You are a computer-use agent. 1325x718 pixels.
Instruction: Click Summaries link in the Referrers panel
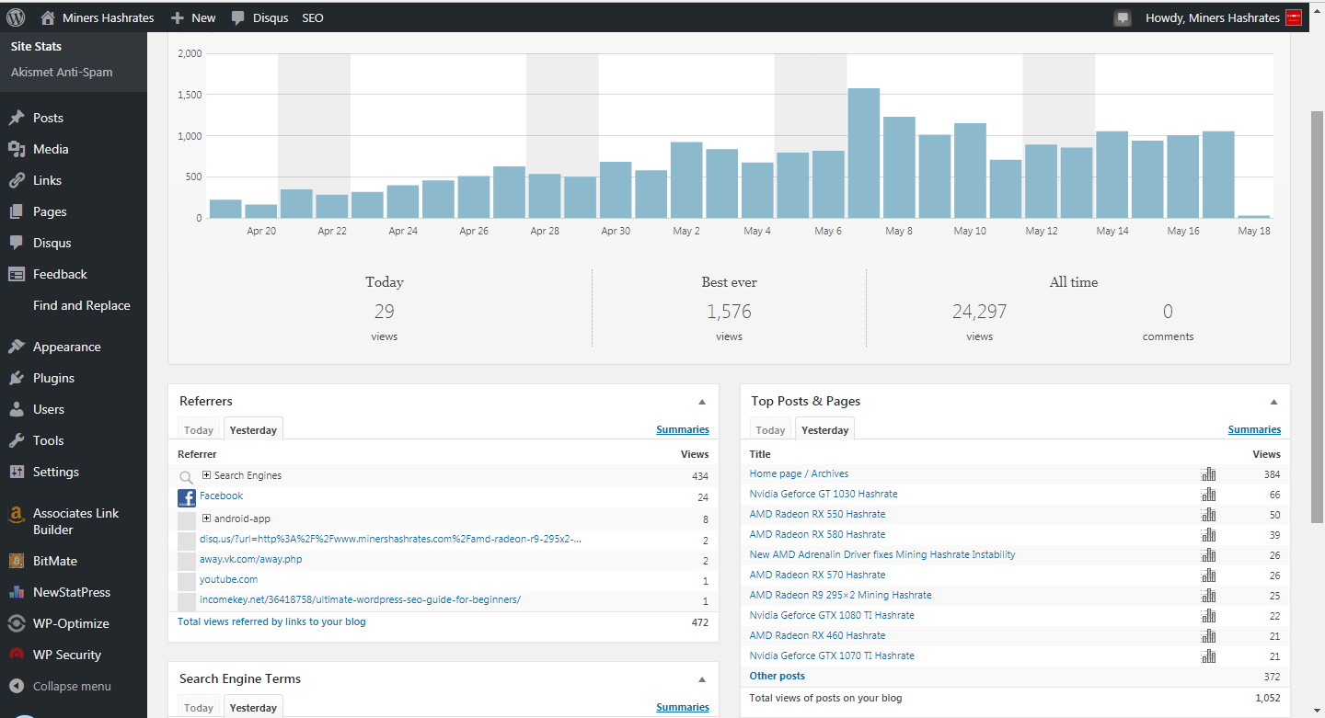click(x=682, y=429)
